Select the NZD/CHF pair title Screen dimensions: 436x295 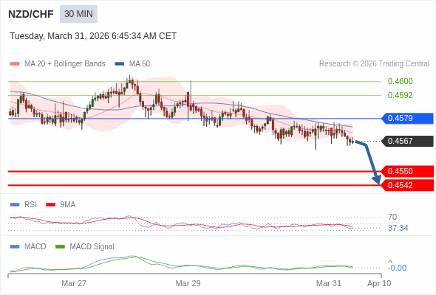pos(31,14)
